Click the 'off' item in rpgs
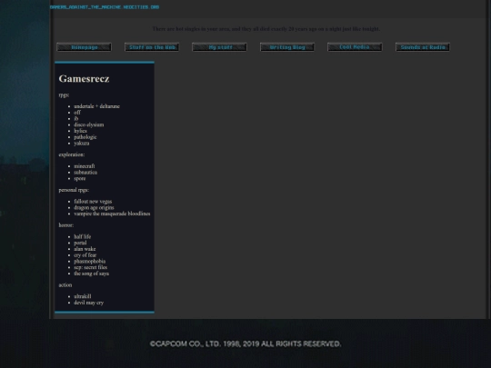 click(77, 113)
